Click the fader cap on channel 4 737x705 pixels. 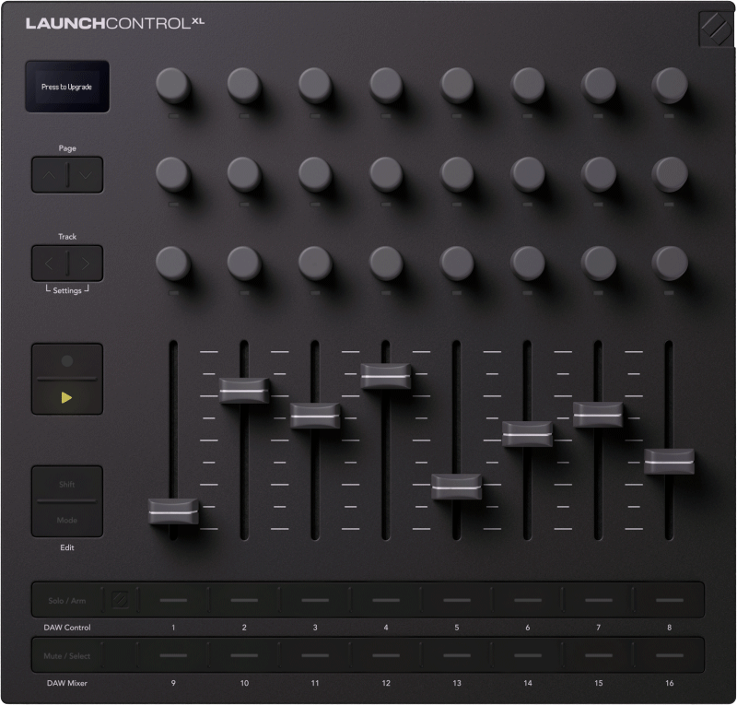coord(386,376)
